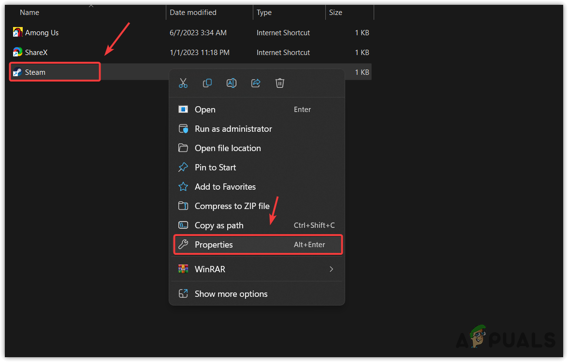Select the Among Us file name
This screenshot has width=568, height=362.
click(x=42, y=32)
